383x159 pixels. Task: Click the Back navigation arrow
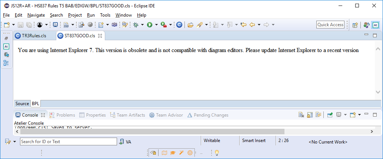[x=252, y=25]
